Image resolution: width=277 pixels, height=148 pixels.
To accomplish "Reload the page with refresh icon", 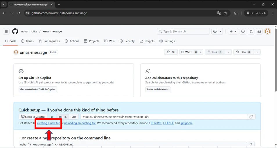I will pyautogui.click(x=19, y=13).
